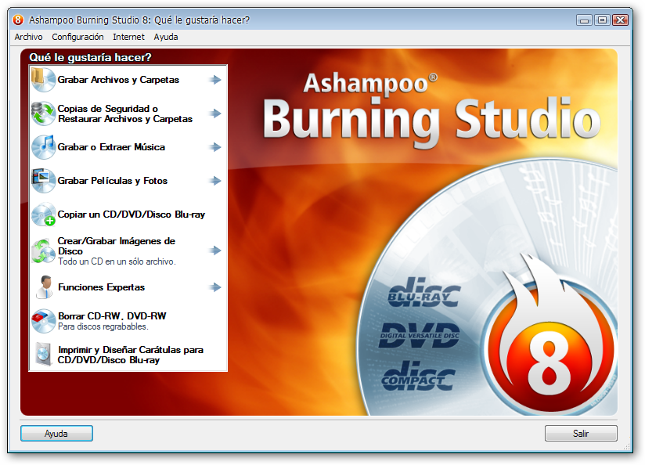Viewport: 645px width, 465px height.
Task: Click the music note disc icon
Action: pyautogui.click(x=42, y=147)
